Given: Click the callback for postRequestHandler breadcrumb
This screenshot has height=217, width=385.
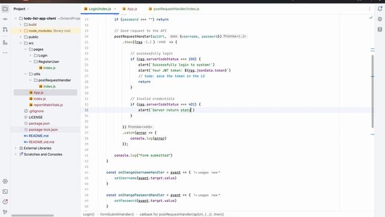Looking at the screenshot, I should [x=182, y=215].
